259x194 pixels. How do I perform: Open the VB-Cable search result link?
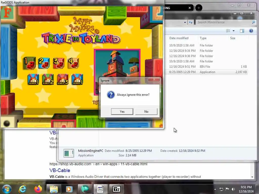tap(60, 171)
